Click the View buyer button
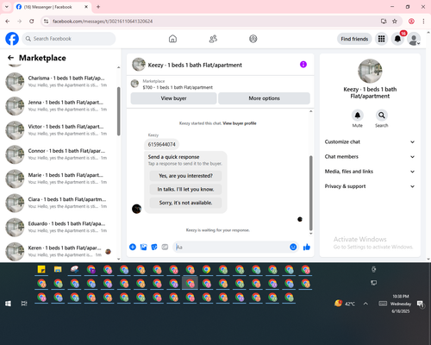This screenshot has height=345, width=431. [173, 98]
